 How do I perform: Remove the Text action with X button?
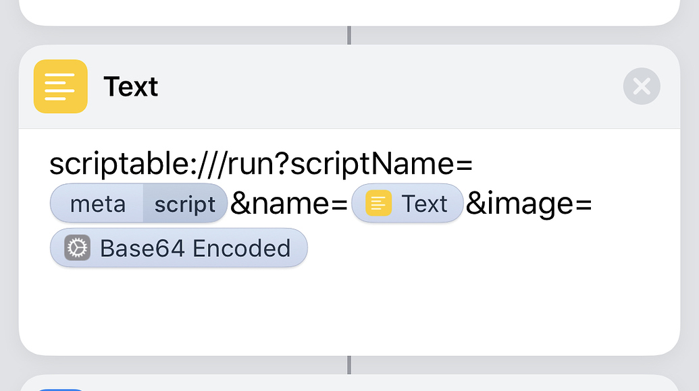point(641,86)
